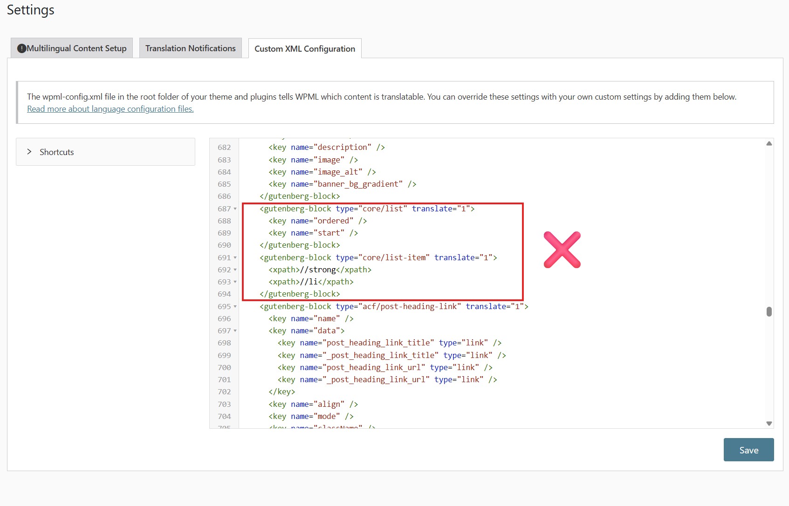789x506 pixels.
Task: Place cursor in key name="image" line
Action: click(x=313, y=160)
